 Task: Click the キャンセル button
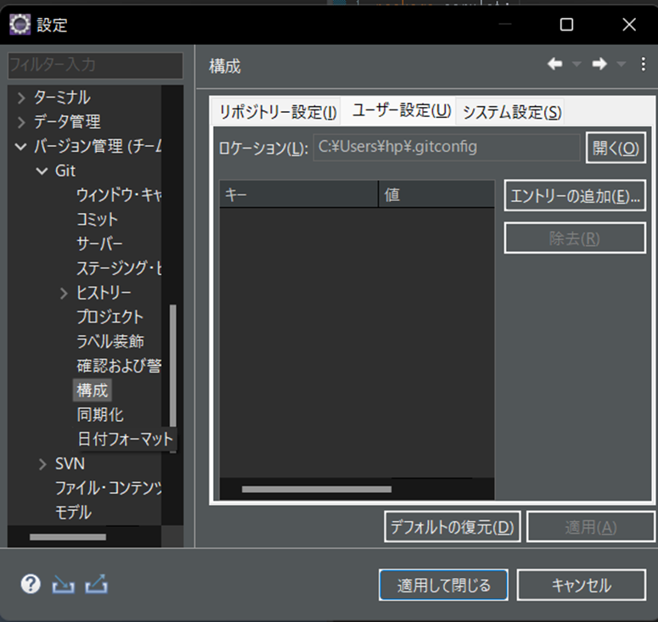point(582,585)
